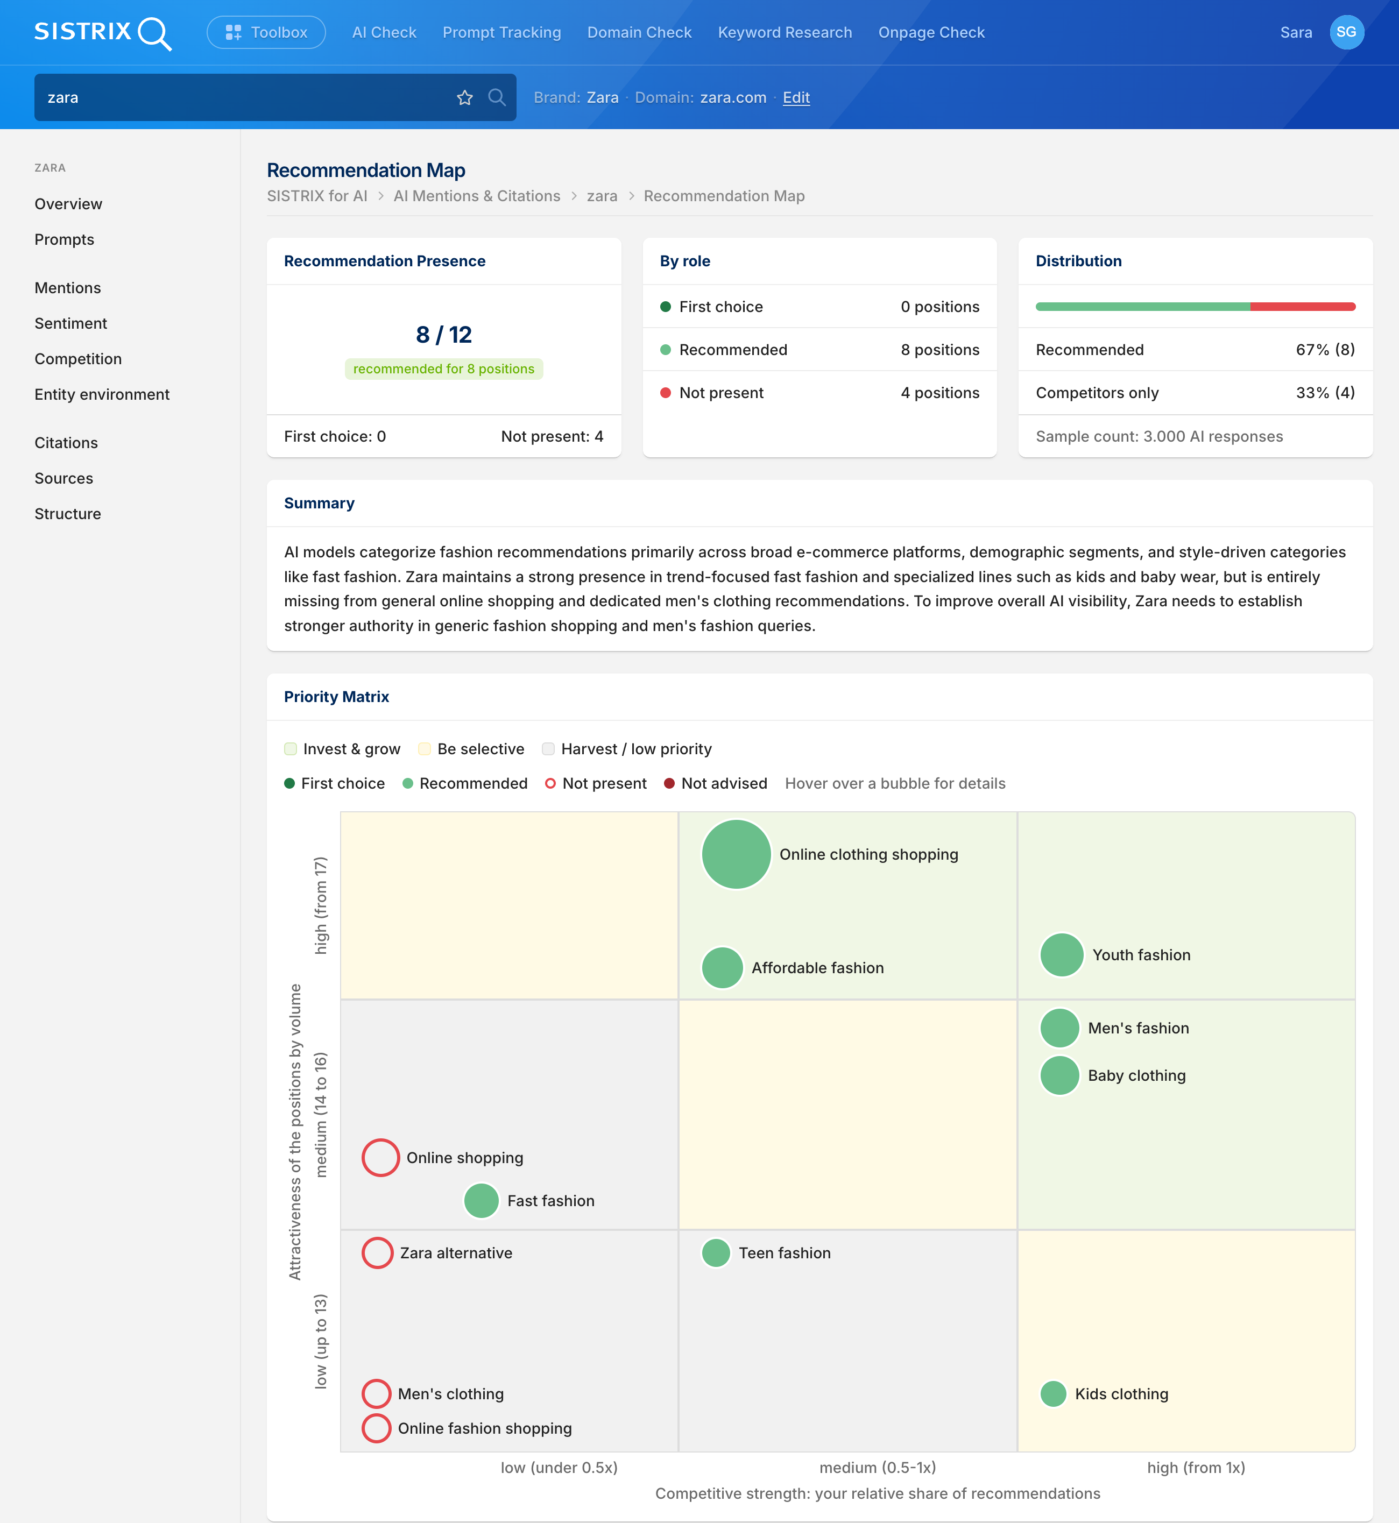1399x1523 pixels.
Task: Select Competition in the sidebar
Action: [x=78, y=359]
